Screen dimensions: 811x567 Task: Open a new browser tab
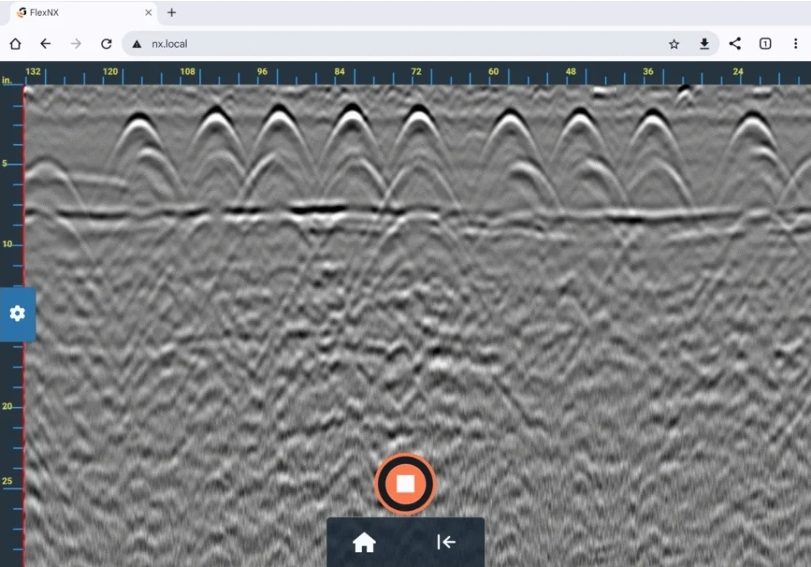pyautogui.click(x=171, y=13)
